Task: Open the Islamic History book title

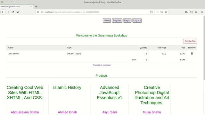Action: click(67, 88)
